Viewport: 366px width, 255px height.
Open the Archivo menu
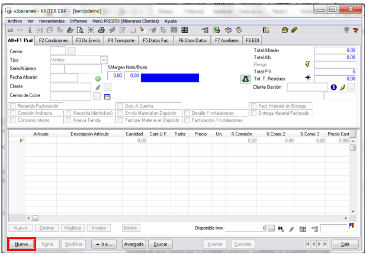(15, 21)
